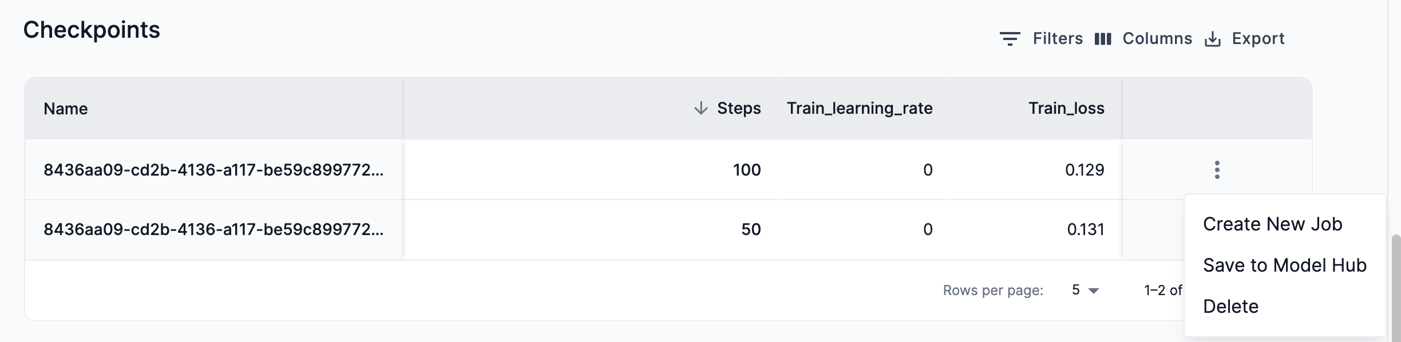This screenshot has width=1401, height=342.
Task: Select the checkpoint name in the 100-step row
Action: (213, 170)
